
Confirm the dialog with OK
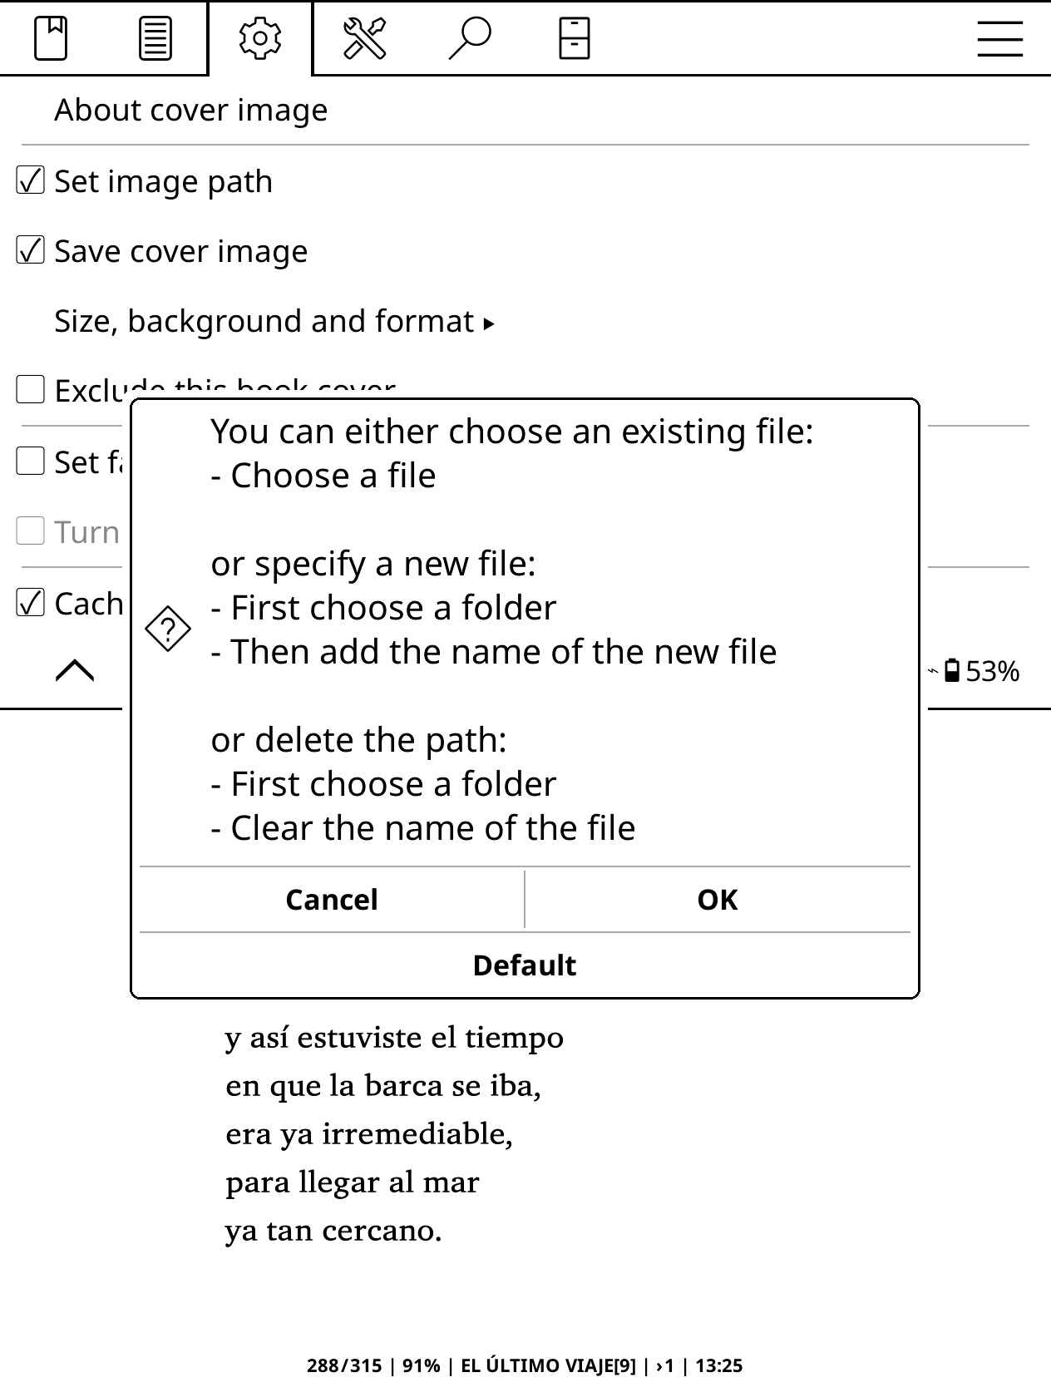(x=717, y=900)
